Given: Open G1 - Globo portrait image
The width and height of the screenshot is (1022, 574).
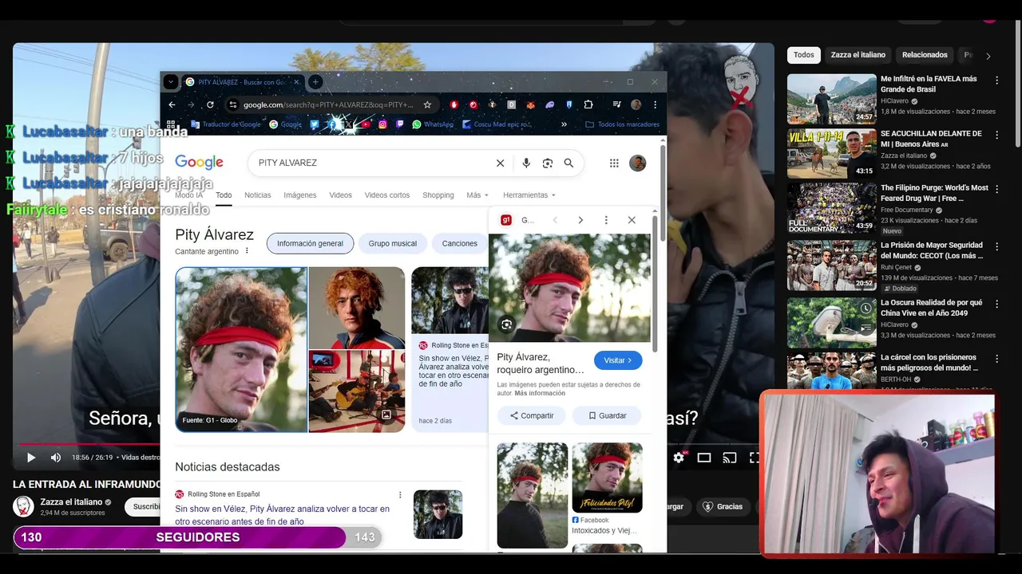Looking at the screenshot, I should tap(241, 349).
